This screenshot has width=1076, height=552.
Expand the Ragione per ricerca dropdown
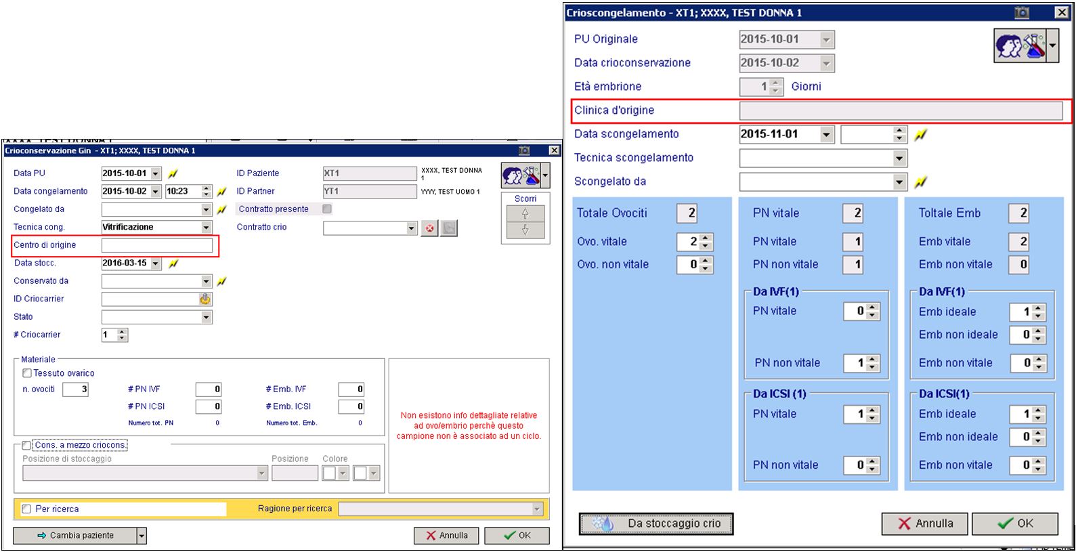pos(537,509)
